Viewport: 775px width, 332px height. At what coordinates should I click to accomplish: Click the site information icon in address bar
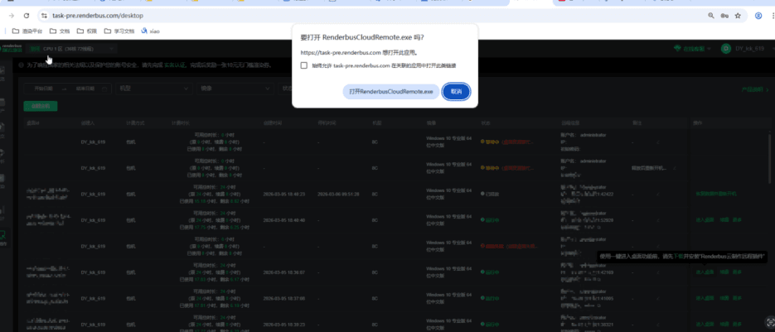pyautogui.click(x=44, y=16)
